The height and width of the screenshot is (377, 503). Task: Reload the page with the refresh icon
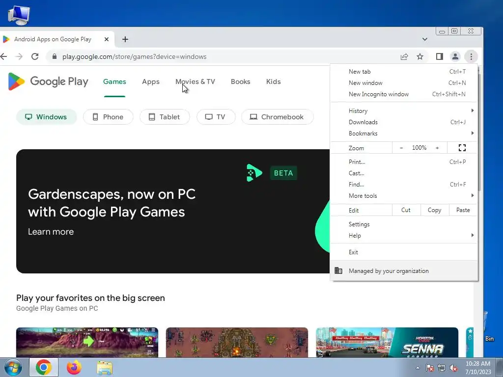pyautogui.click(x=35, y=57)
